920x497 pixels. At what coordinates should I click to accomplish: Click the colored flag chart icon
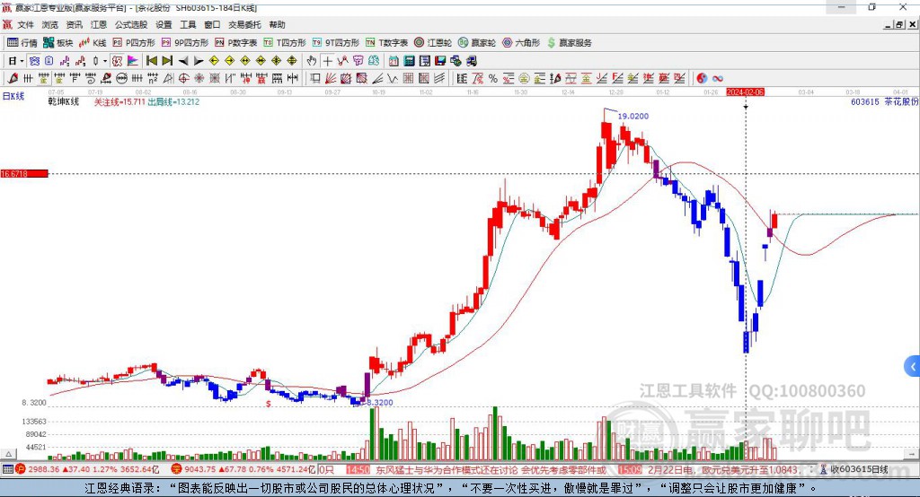pos(133,61)
